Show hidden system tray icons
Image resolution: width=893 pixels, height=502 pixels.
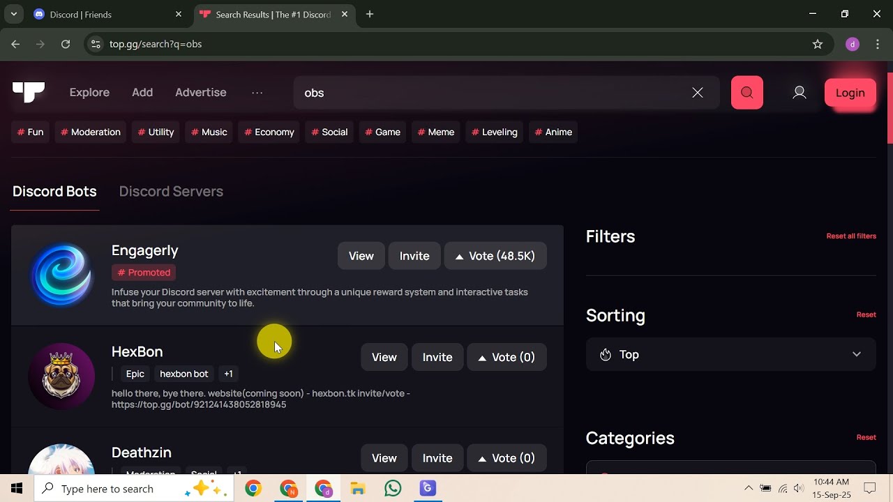749,488
